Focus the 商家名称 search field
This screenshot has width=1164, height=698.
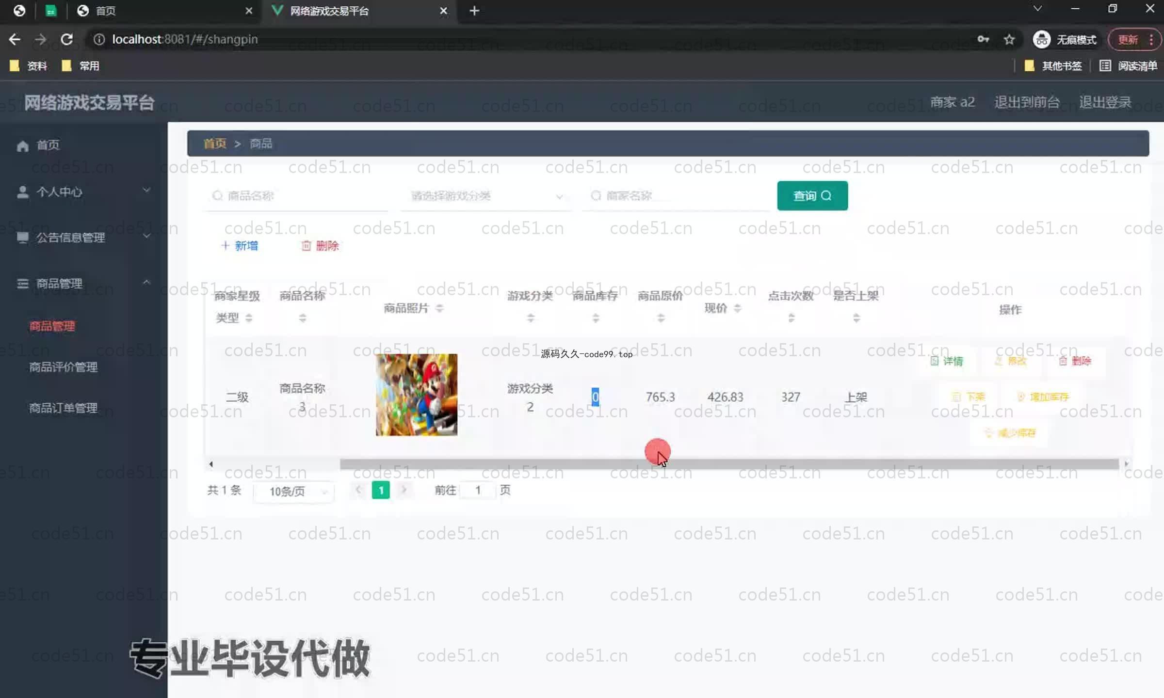point(675,196)
